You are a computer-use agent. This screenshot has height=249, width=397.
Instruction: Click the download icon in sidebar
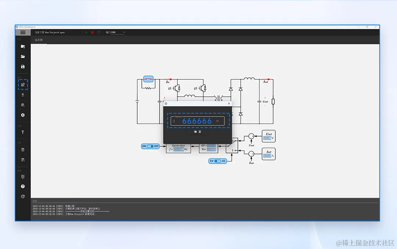coord(23,95)
